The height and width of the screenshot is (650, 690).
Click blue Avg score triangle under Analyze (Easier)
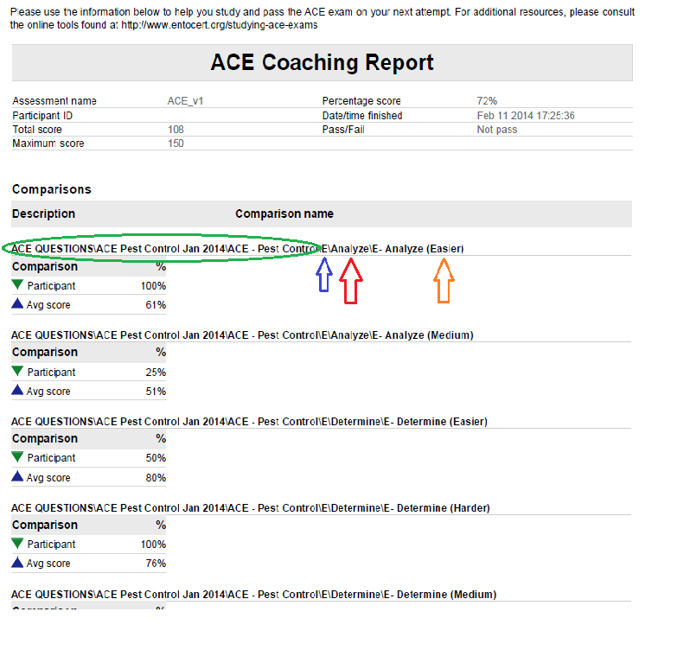point(17,304)
